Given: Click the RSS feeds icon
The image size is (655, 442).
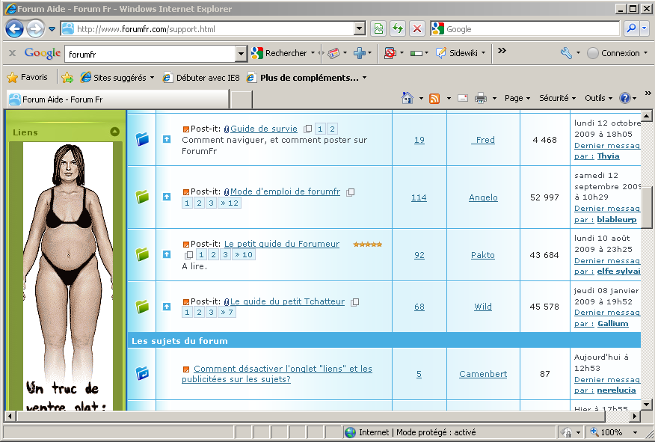Looking at the screenshot, I should click(434, 98).
